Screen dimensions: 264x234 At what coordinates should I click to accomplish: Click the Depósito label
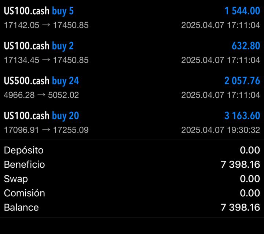click(23, 150)
